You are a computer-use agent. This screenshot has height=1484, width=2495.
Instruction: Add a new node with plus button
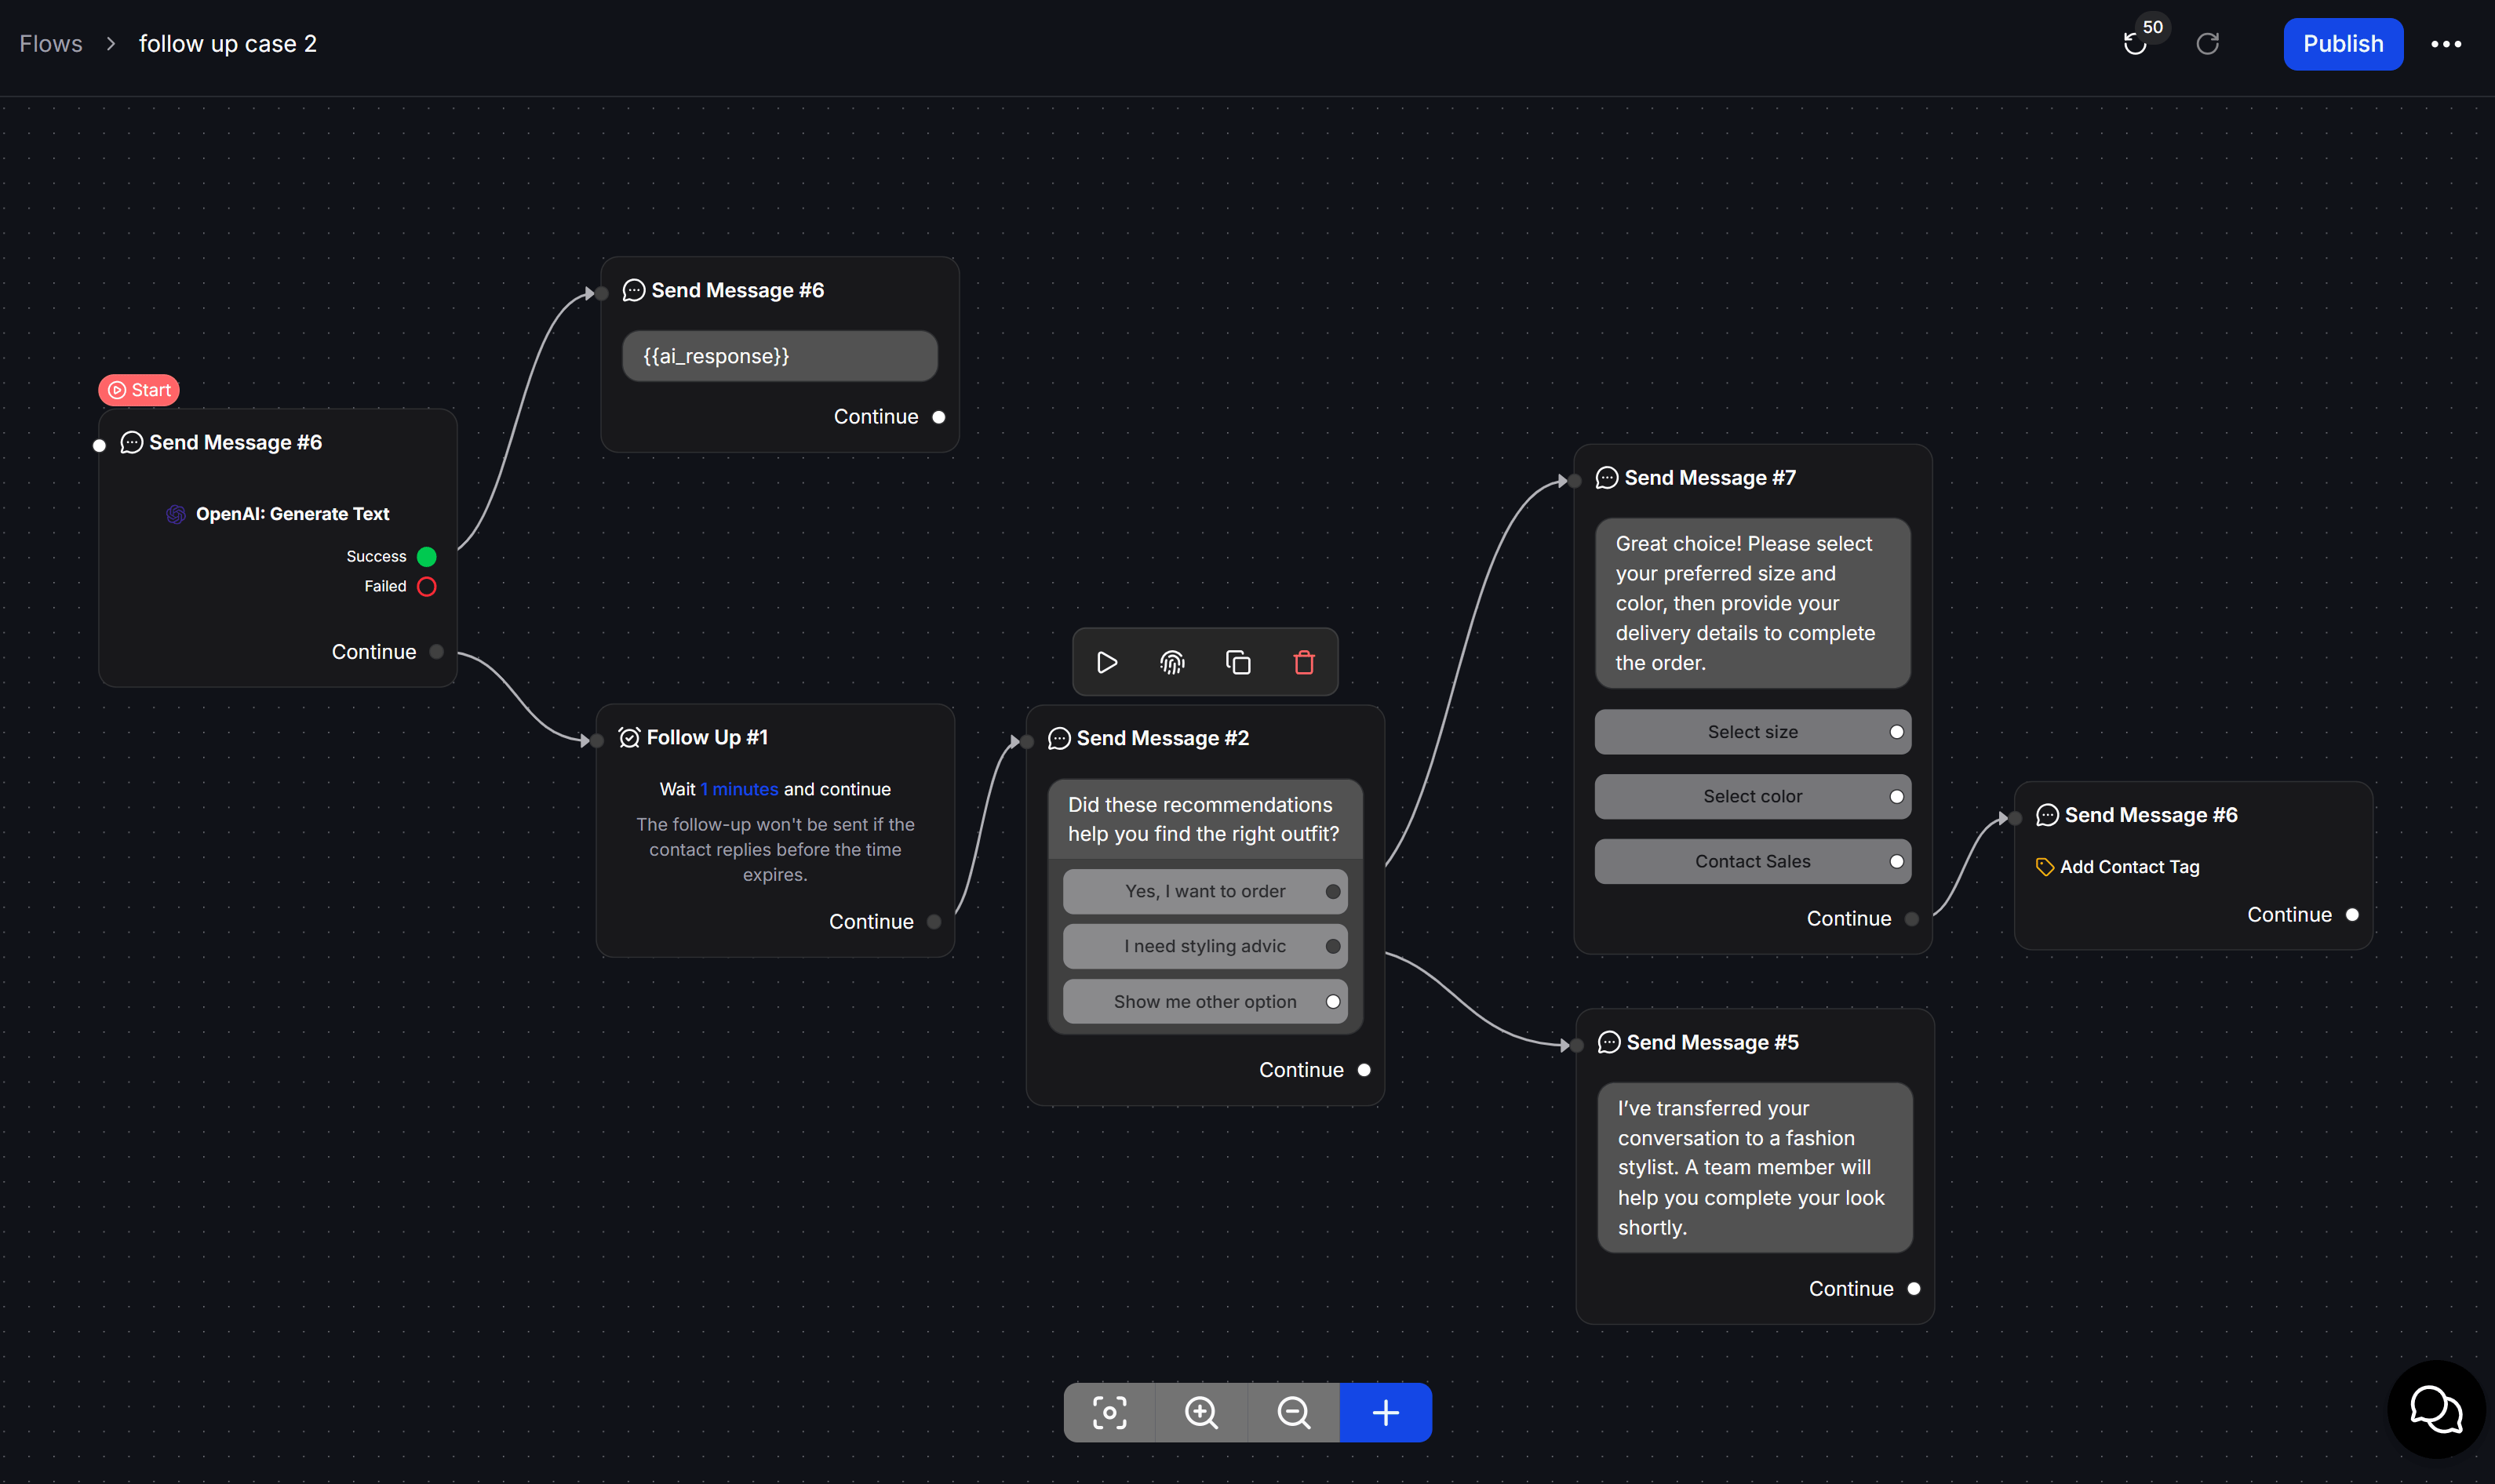tap(1385, 1412)
